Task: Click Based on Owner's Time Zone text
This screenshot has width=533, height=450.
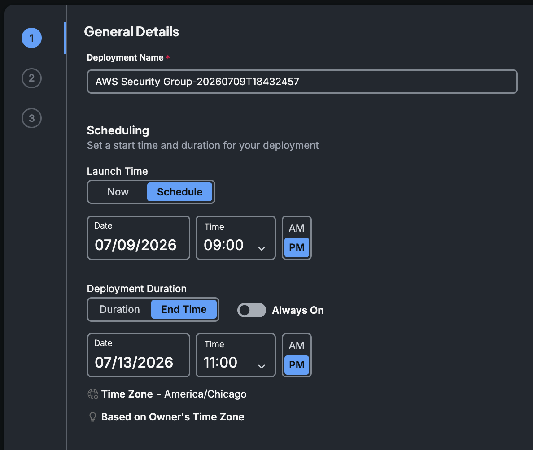Action: (x=173, y=417)
